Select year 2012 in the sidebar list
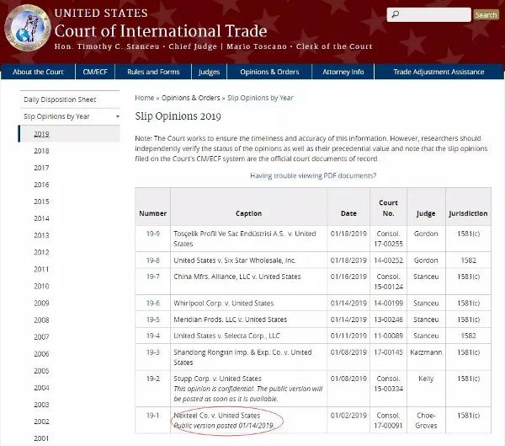This screenshot has width=505, height=446. (41, 252)
